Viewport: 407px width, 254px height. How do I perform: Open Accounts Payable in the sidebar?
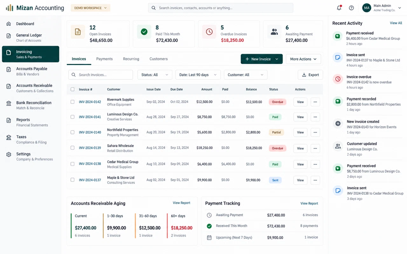coord(31,71)
